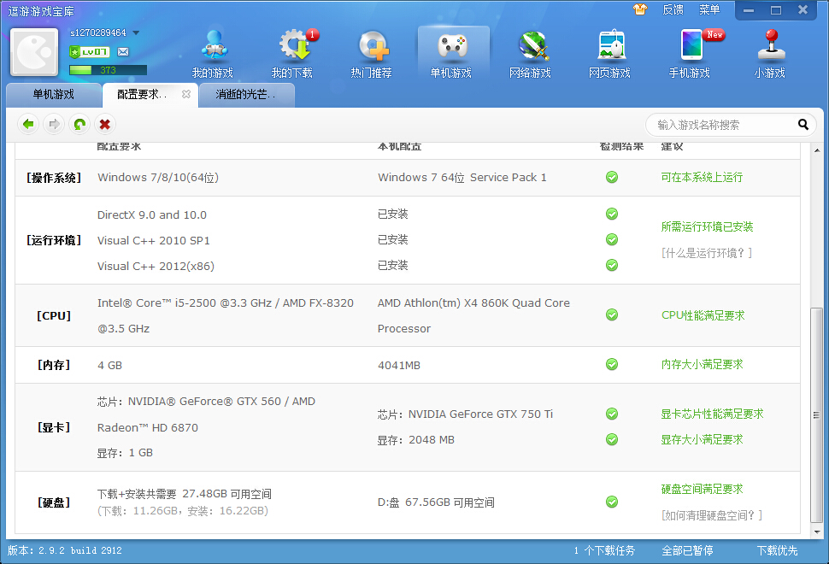
Task: Focus the 输入游戏名称搜索 search field
Action: click(725, 125)
